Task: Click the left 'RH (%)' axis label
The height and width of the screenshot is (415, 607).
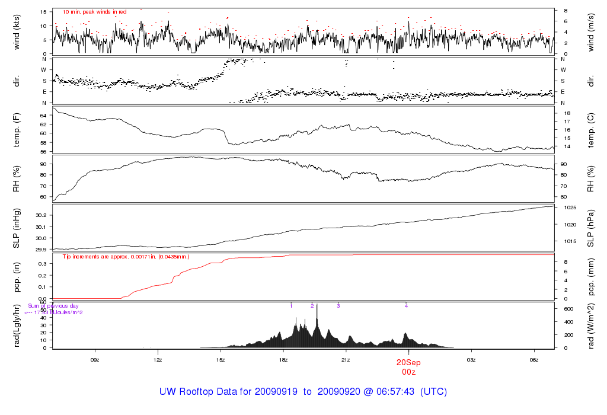Action: coord(16,179)
